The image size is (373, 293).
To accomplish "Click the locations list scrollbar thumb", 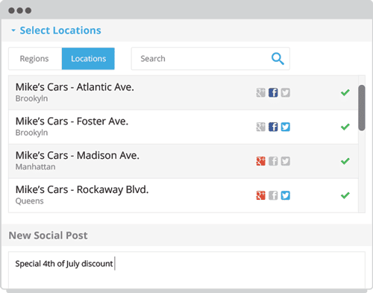I will tap(362, 108).
